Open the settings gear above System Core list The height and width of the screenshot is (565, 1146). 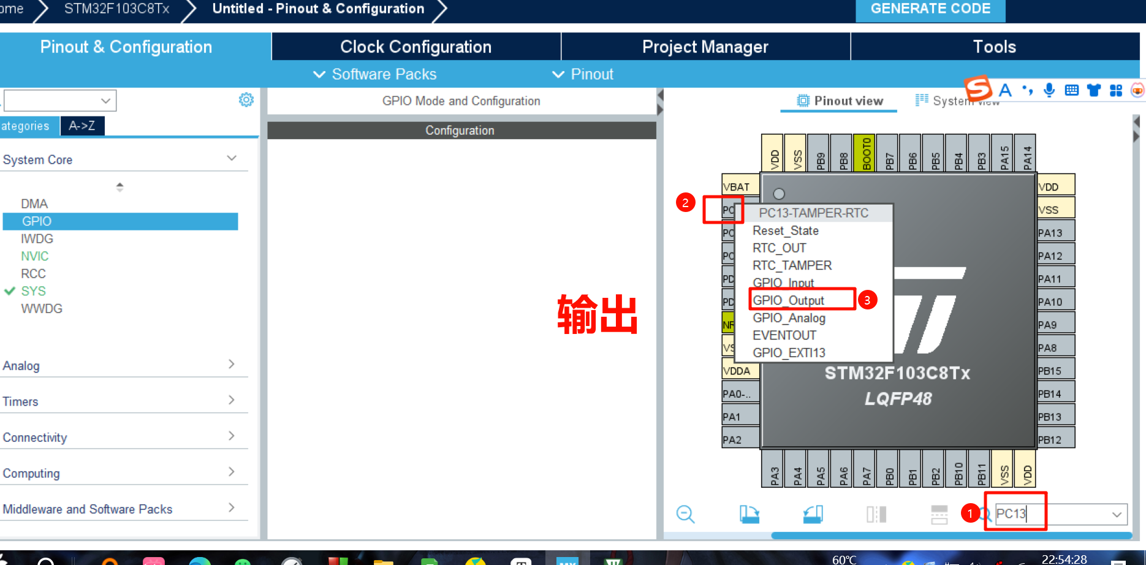point(246,99)
